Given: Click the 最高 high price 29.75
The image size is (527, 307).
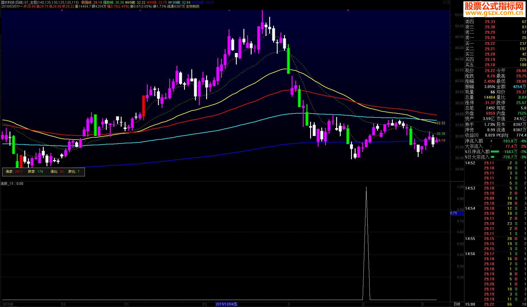Looking at the screenshot, I should [521, 76].
